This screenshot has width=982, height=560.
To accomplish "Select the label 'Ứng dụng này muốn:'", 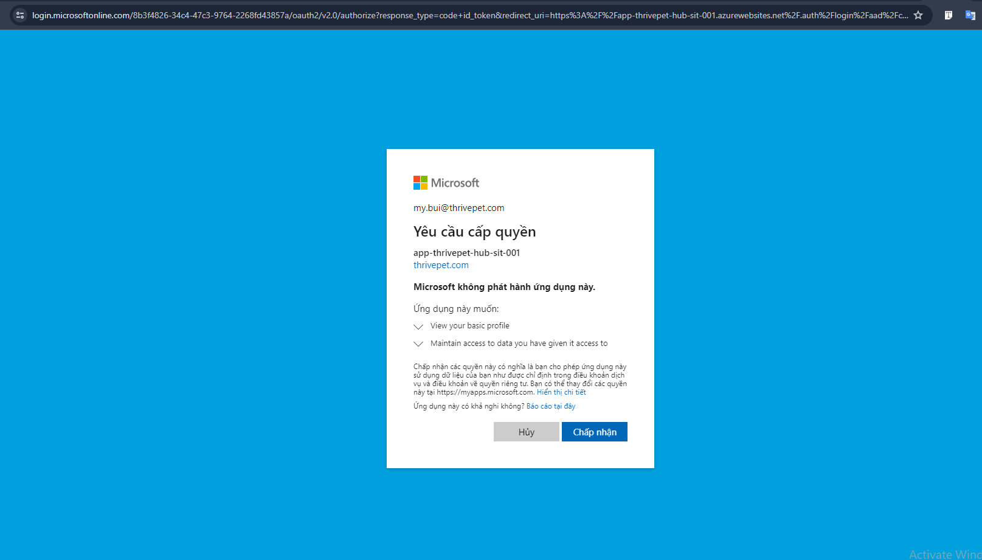I will pyautogui.click(x=456, y=309).
